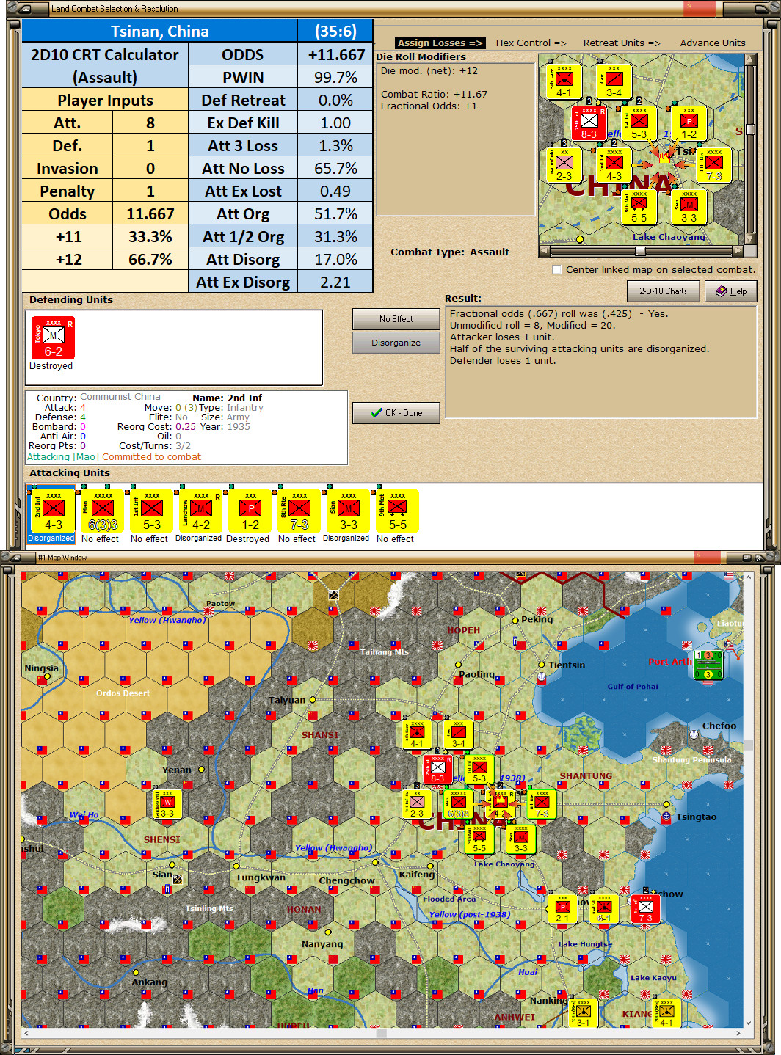Image resolution: width=781 pixels, height=1055 pixels.
Task: Go to the Retreat Units step
Action: (x=622, y=43)
